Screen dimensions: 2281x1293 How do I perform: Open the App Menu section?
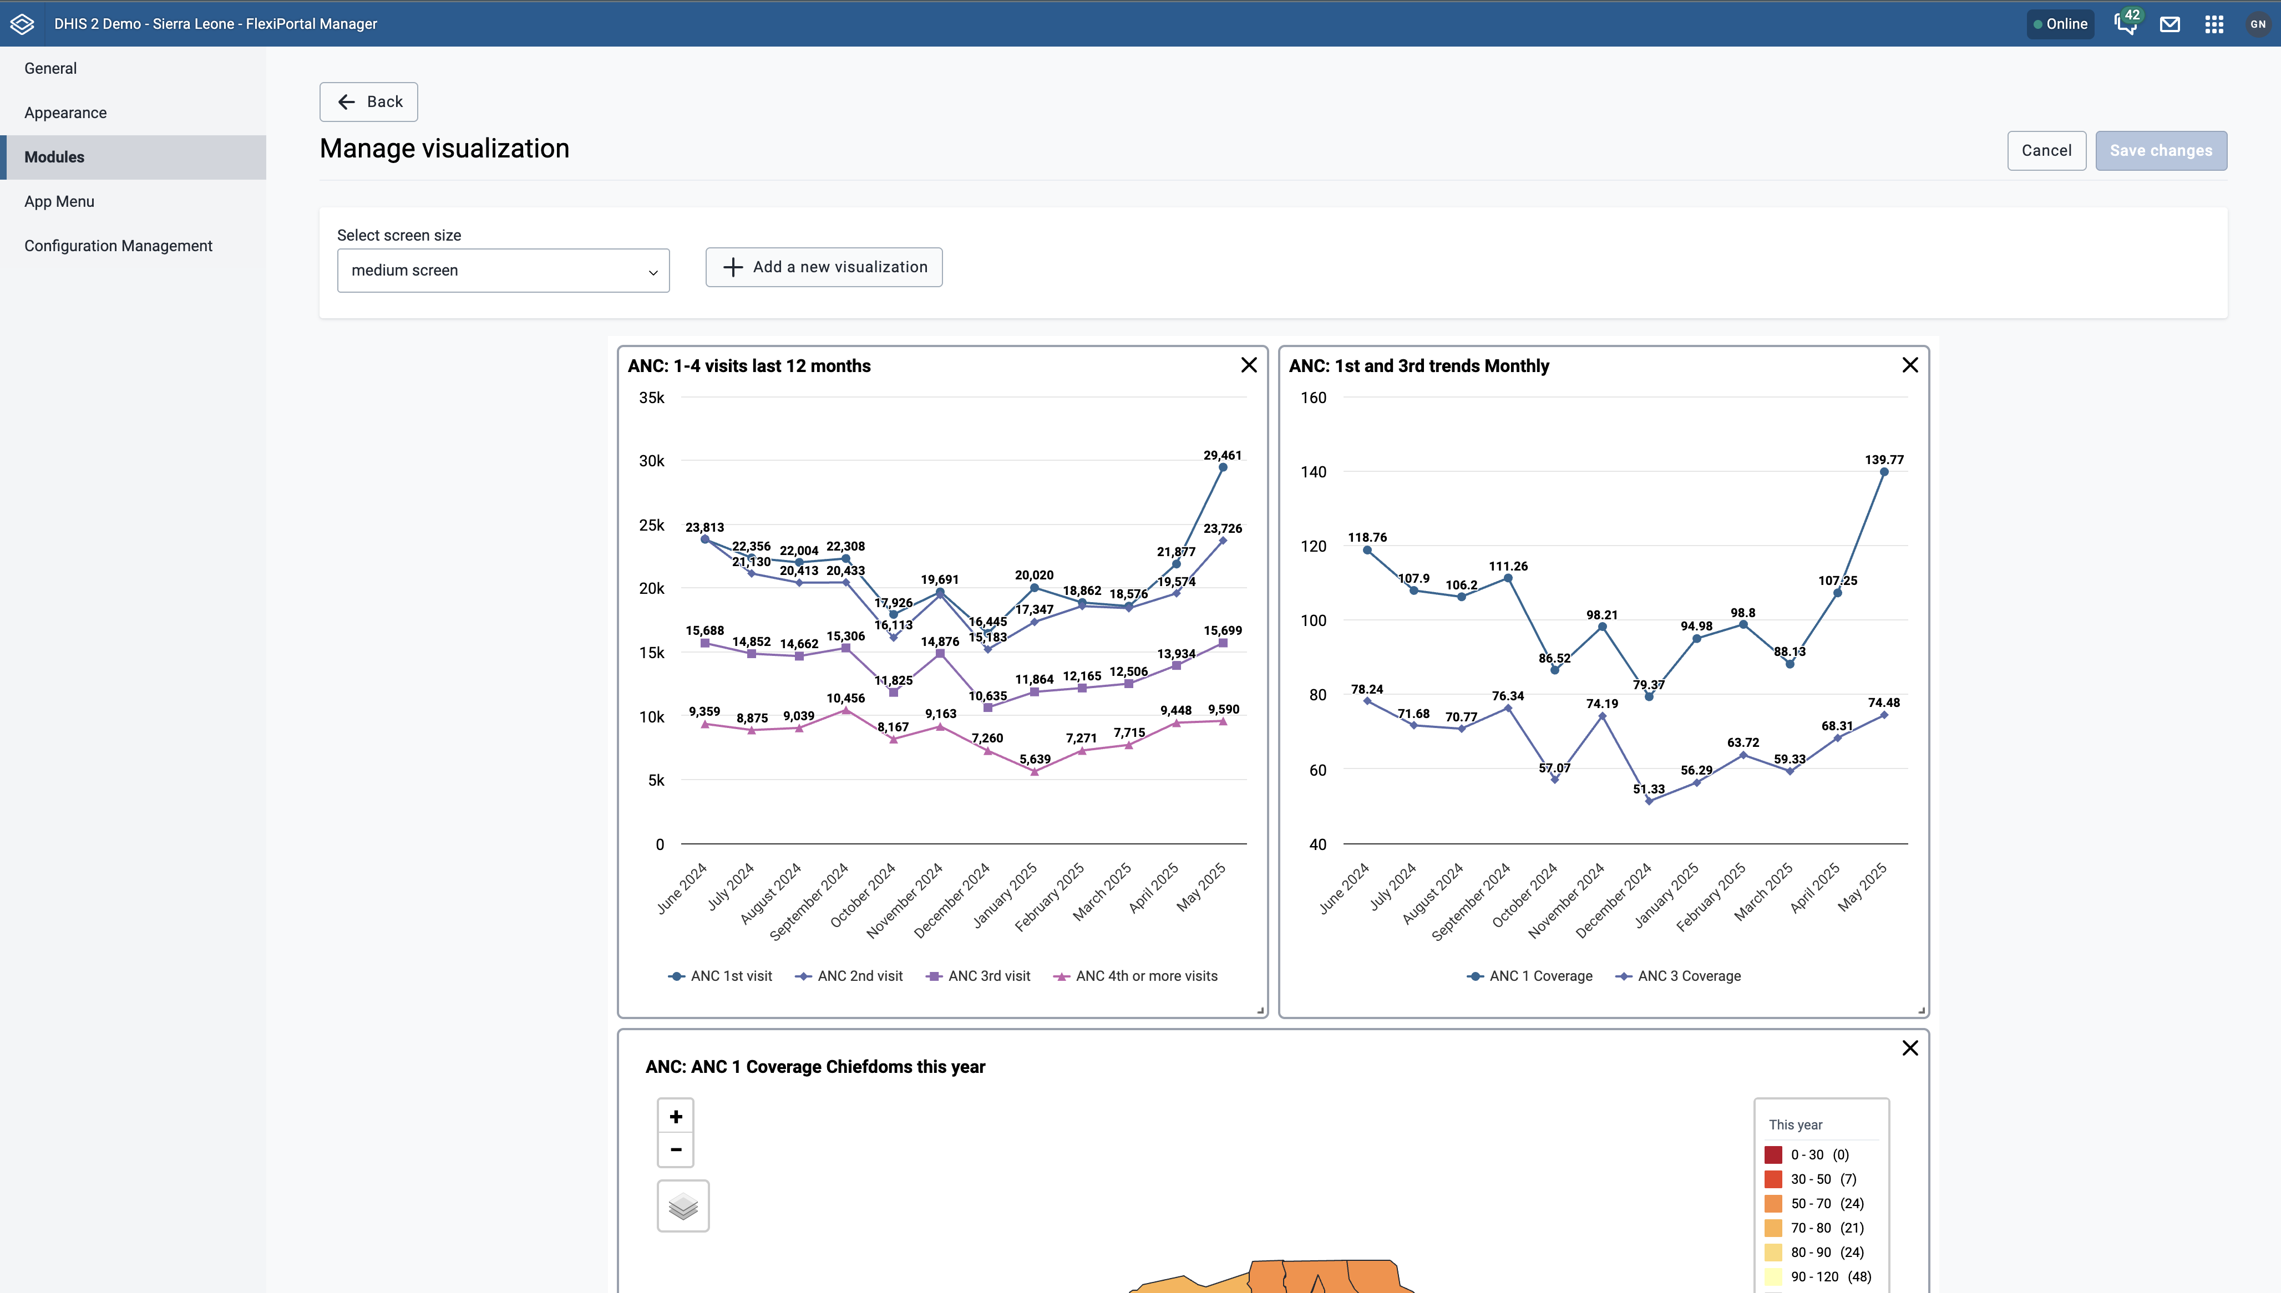133,202
